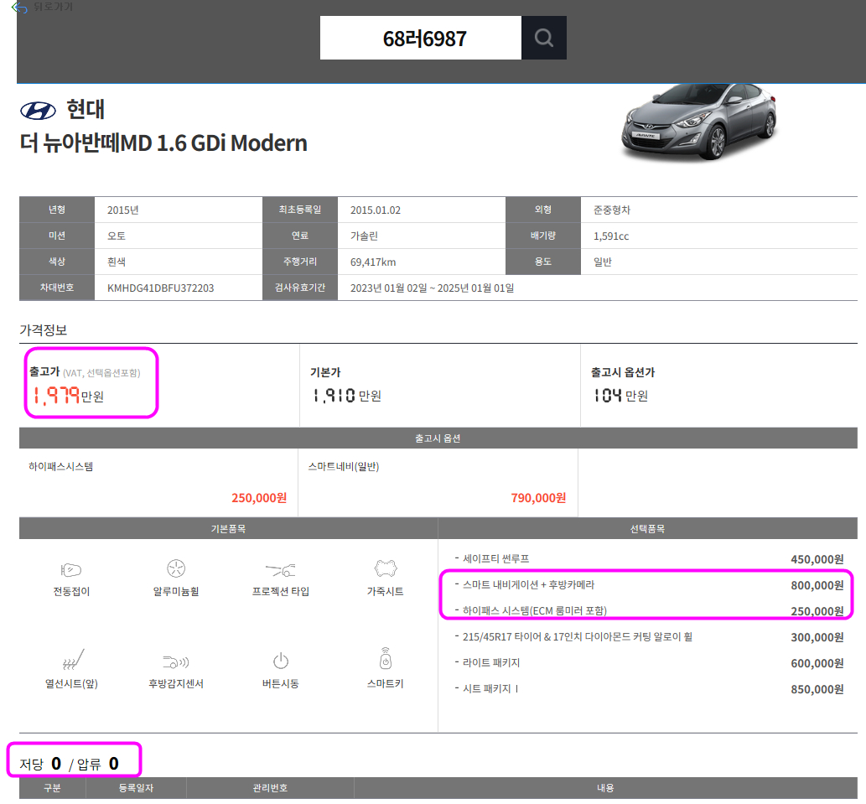Click the mileage value 69,417km
The width and height of the screenshot is (866, 804).
(373, 262)
